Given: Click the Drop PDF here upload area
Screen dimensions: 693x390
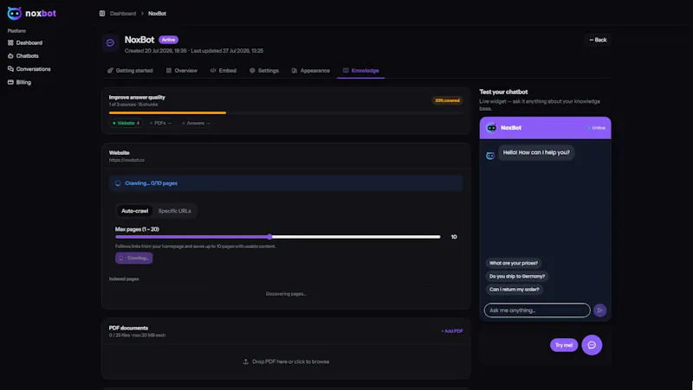Looking at the screenshot, I should [x=286, y=361].
